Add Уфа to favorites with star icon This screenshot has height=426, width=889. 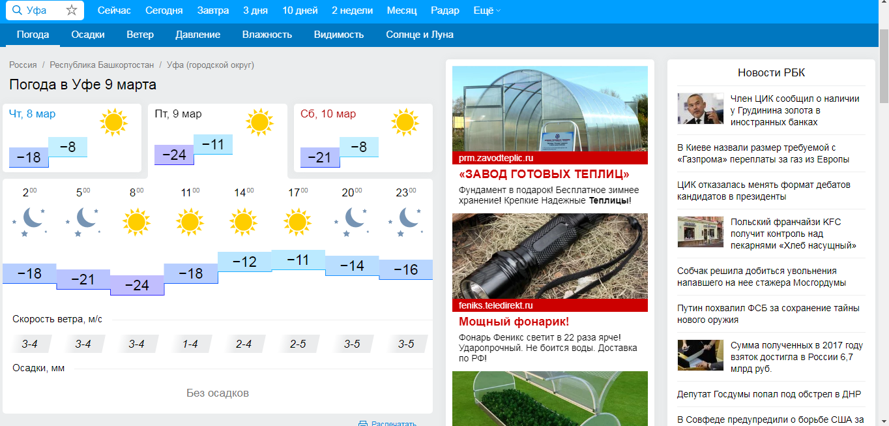[x=72, y=10]
